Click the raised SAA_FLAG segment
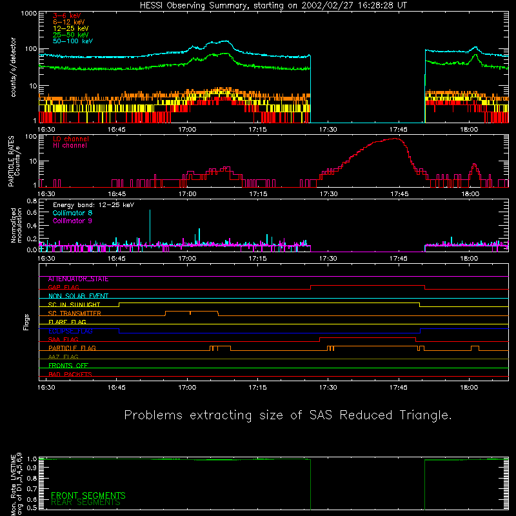This screenshot has height=516, width=516. coord(368,337)
